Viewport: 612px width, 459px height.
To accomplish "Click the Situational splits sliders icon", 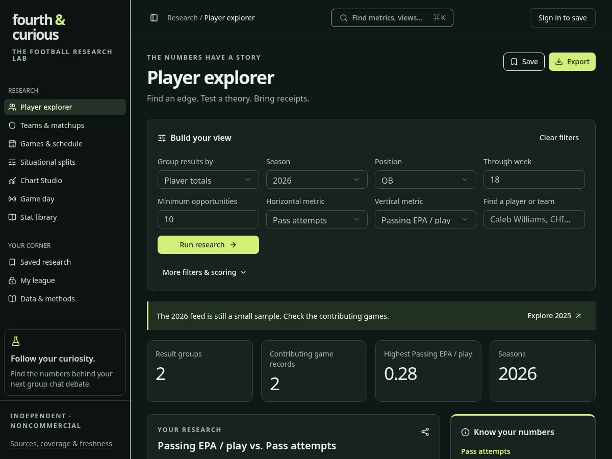I will [12, 162].
